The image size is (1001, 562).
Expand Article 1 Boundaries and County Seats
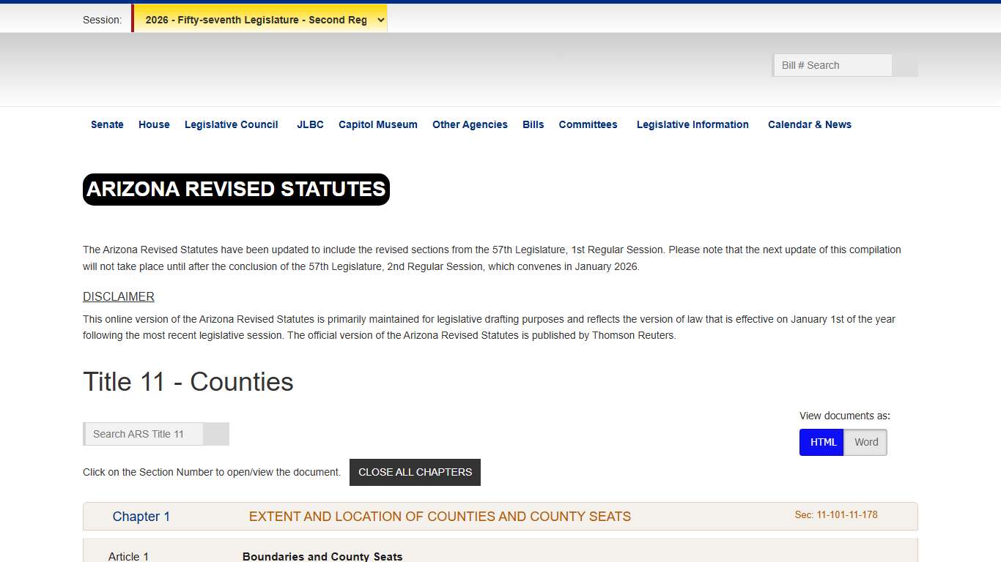click(x=129, y=555)
